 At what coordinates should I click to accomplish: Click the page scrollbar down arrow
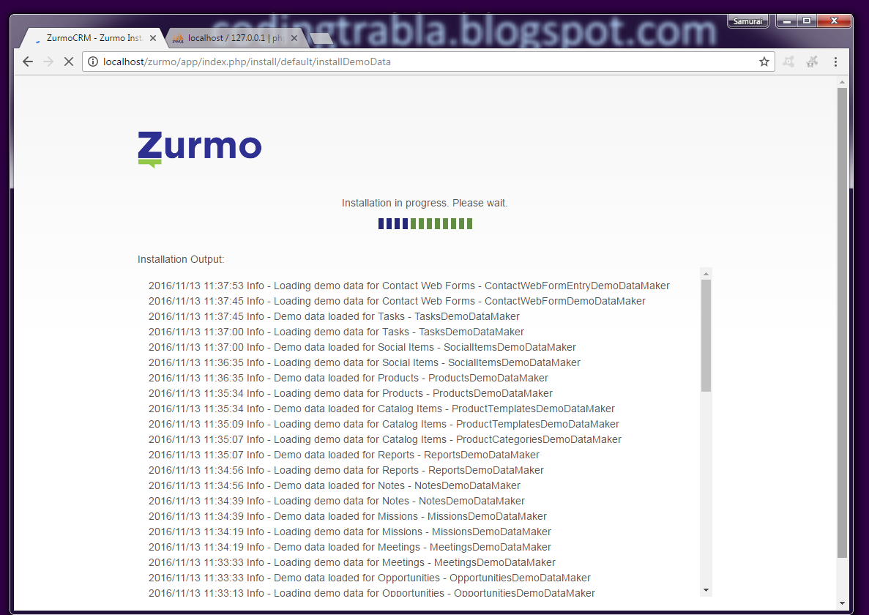(842, 603)
